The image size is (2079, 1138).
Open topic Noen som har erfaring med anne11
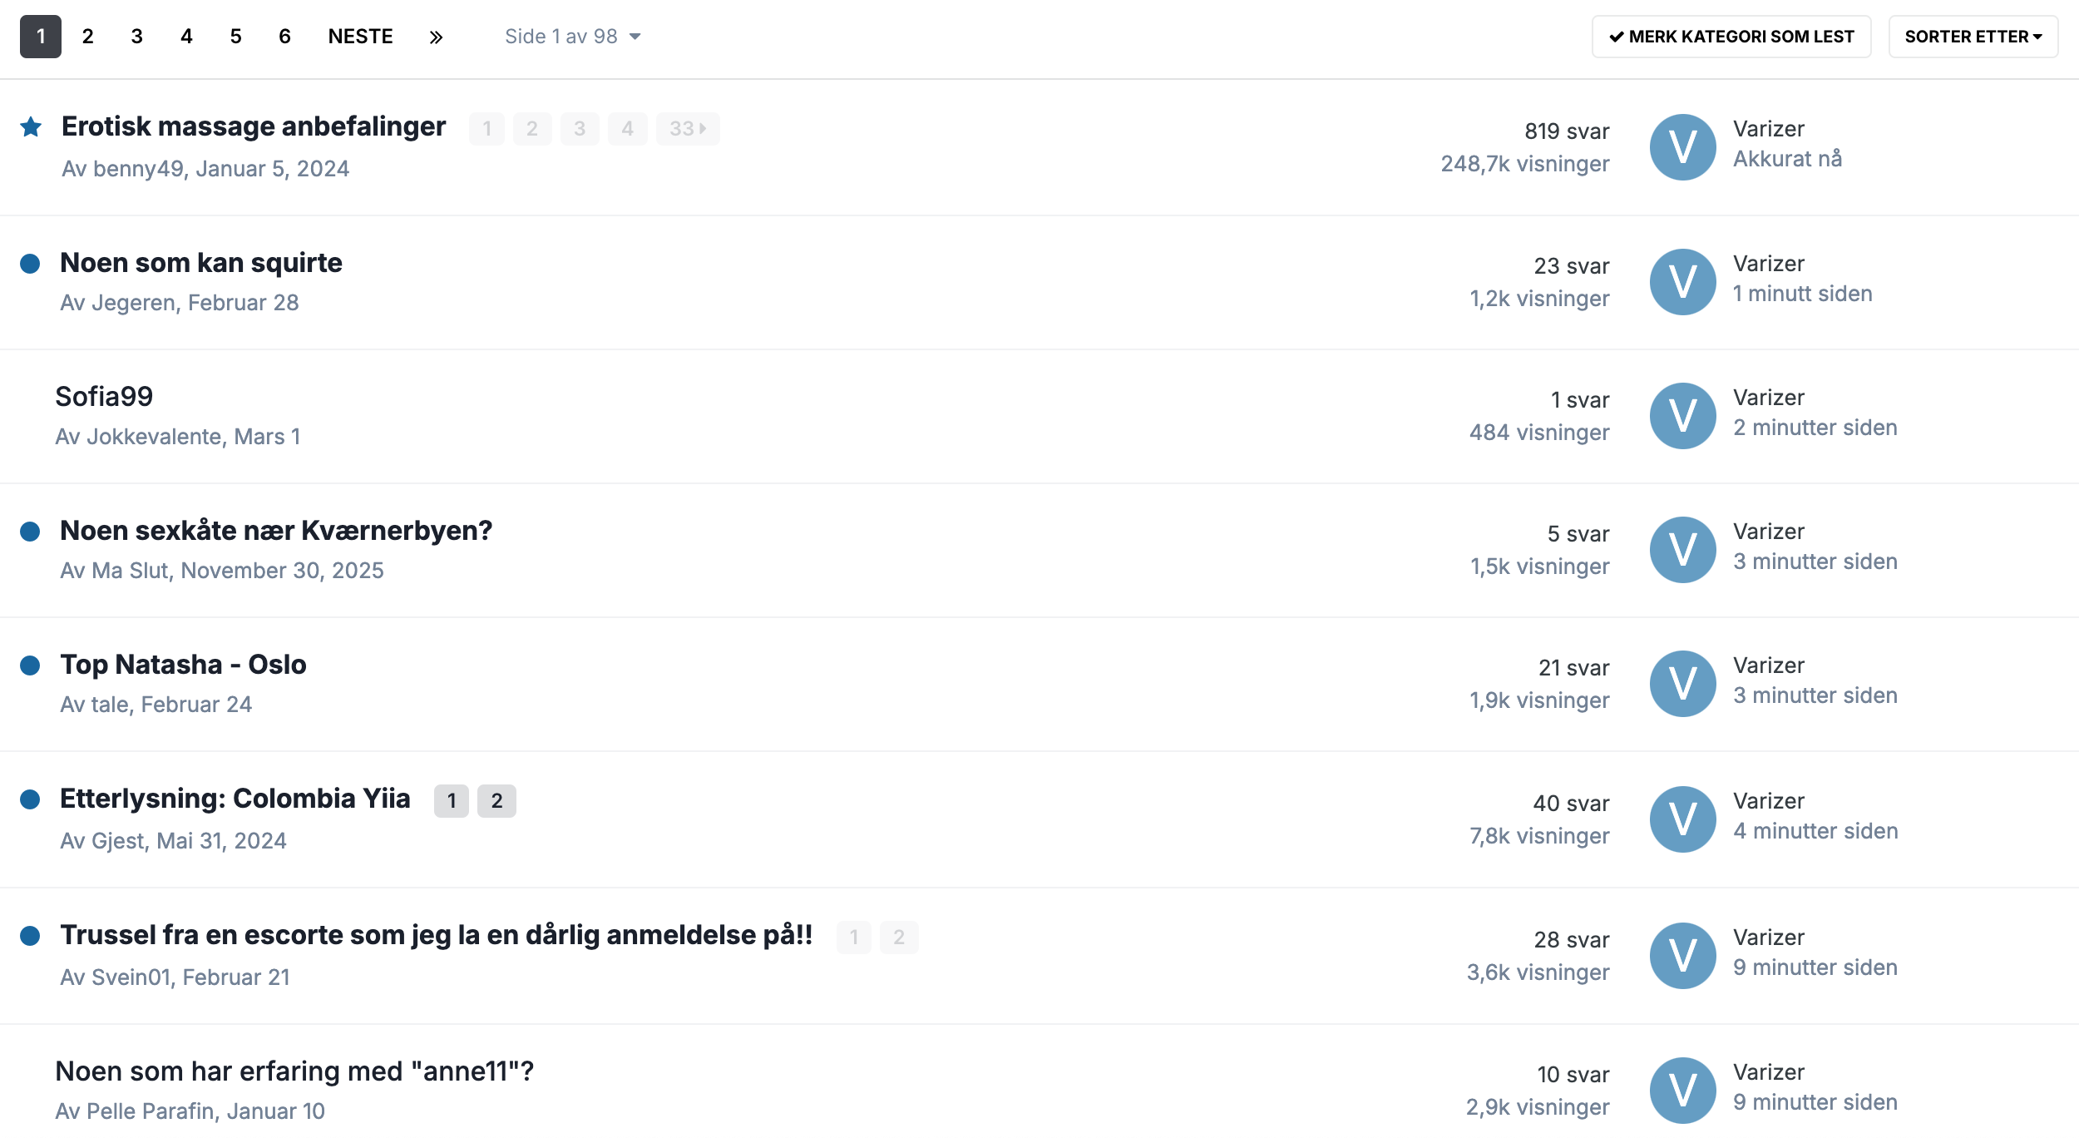click(294, 1071)
